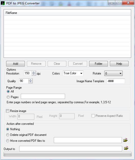The image size is (135, 160).
Task: Open the Rotate dropdown
Action: point(113,73)
